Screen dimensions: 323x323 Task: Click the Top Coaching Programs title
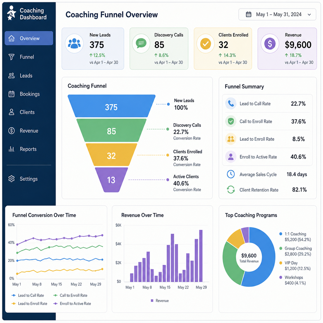click(x=251, y=215)
